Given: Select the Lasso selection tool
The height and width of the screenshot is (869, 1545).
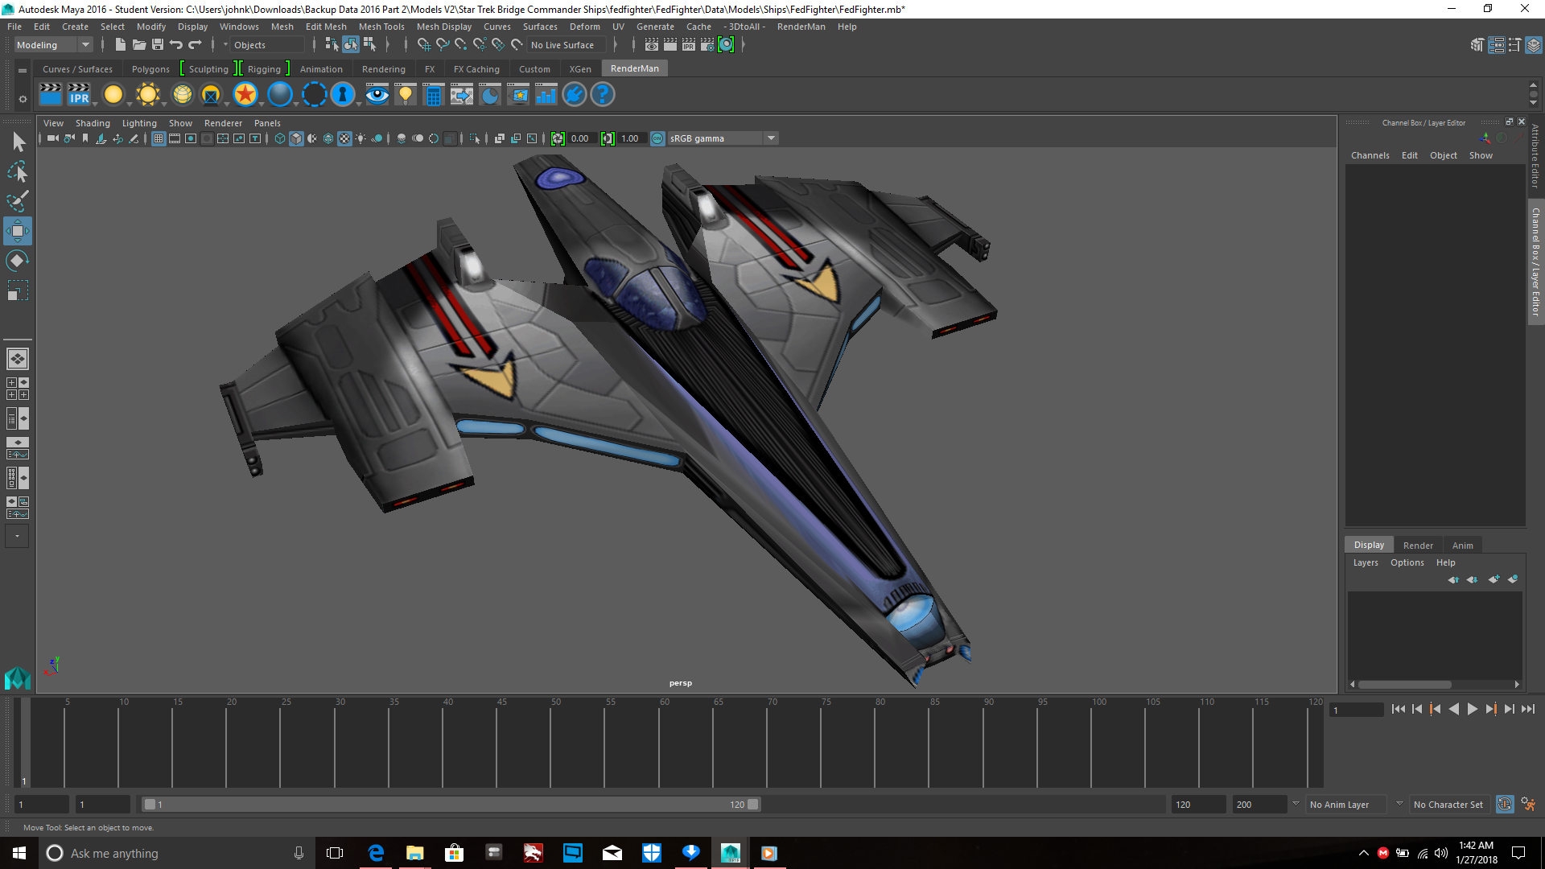Looking at the screenshot, I should coord(18,171).
